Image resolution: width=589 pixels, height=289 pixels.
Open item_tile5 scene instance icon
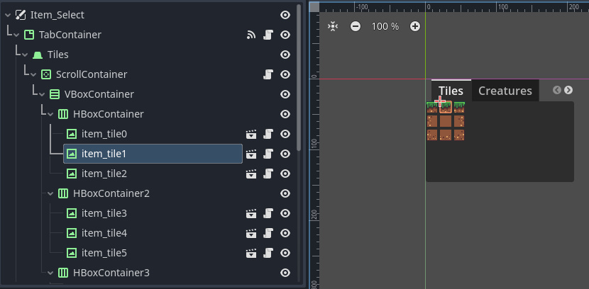coord(251,254)
